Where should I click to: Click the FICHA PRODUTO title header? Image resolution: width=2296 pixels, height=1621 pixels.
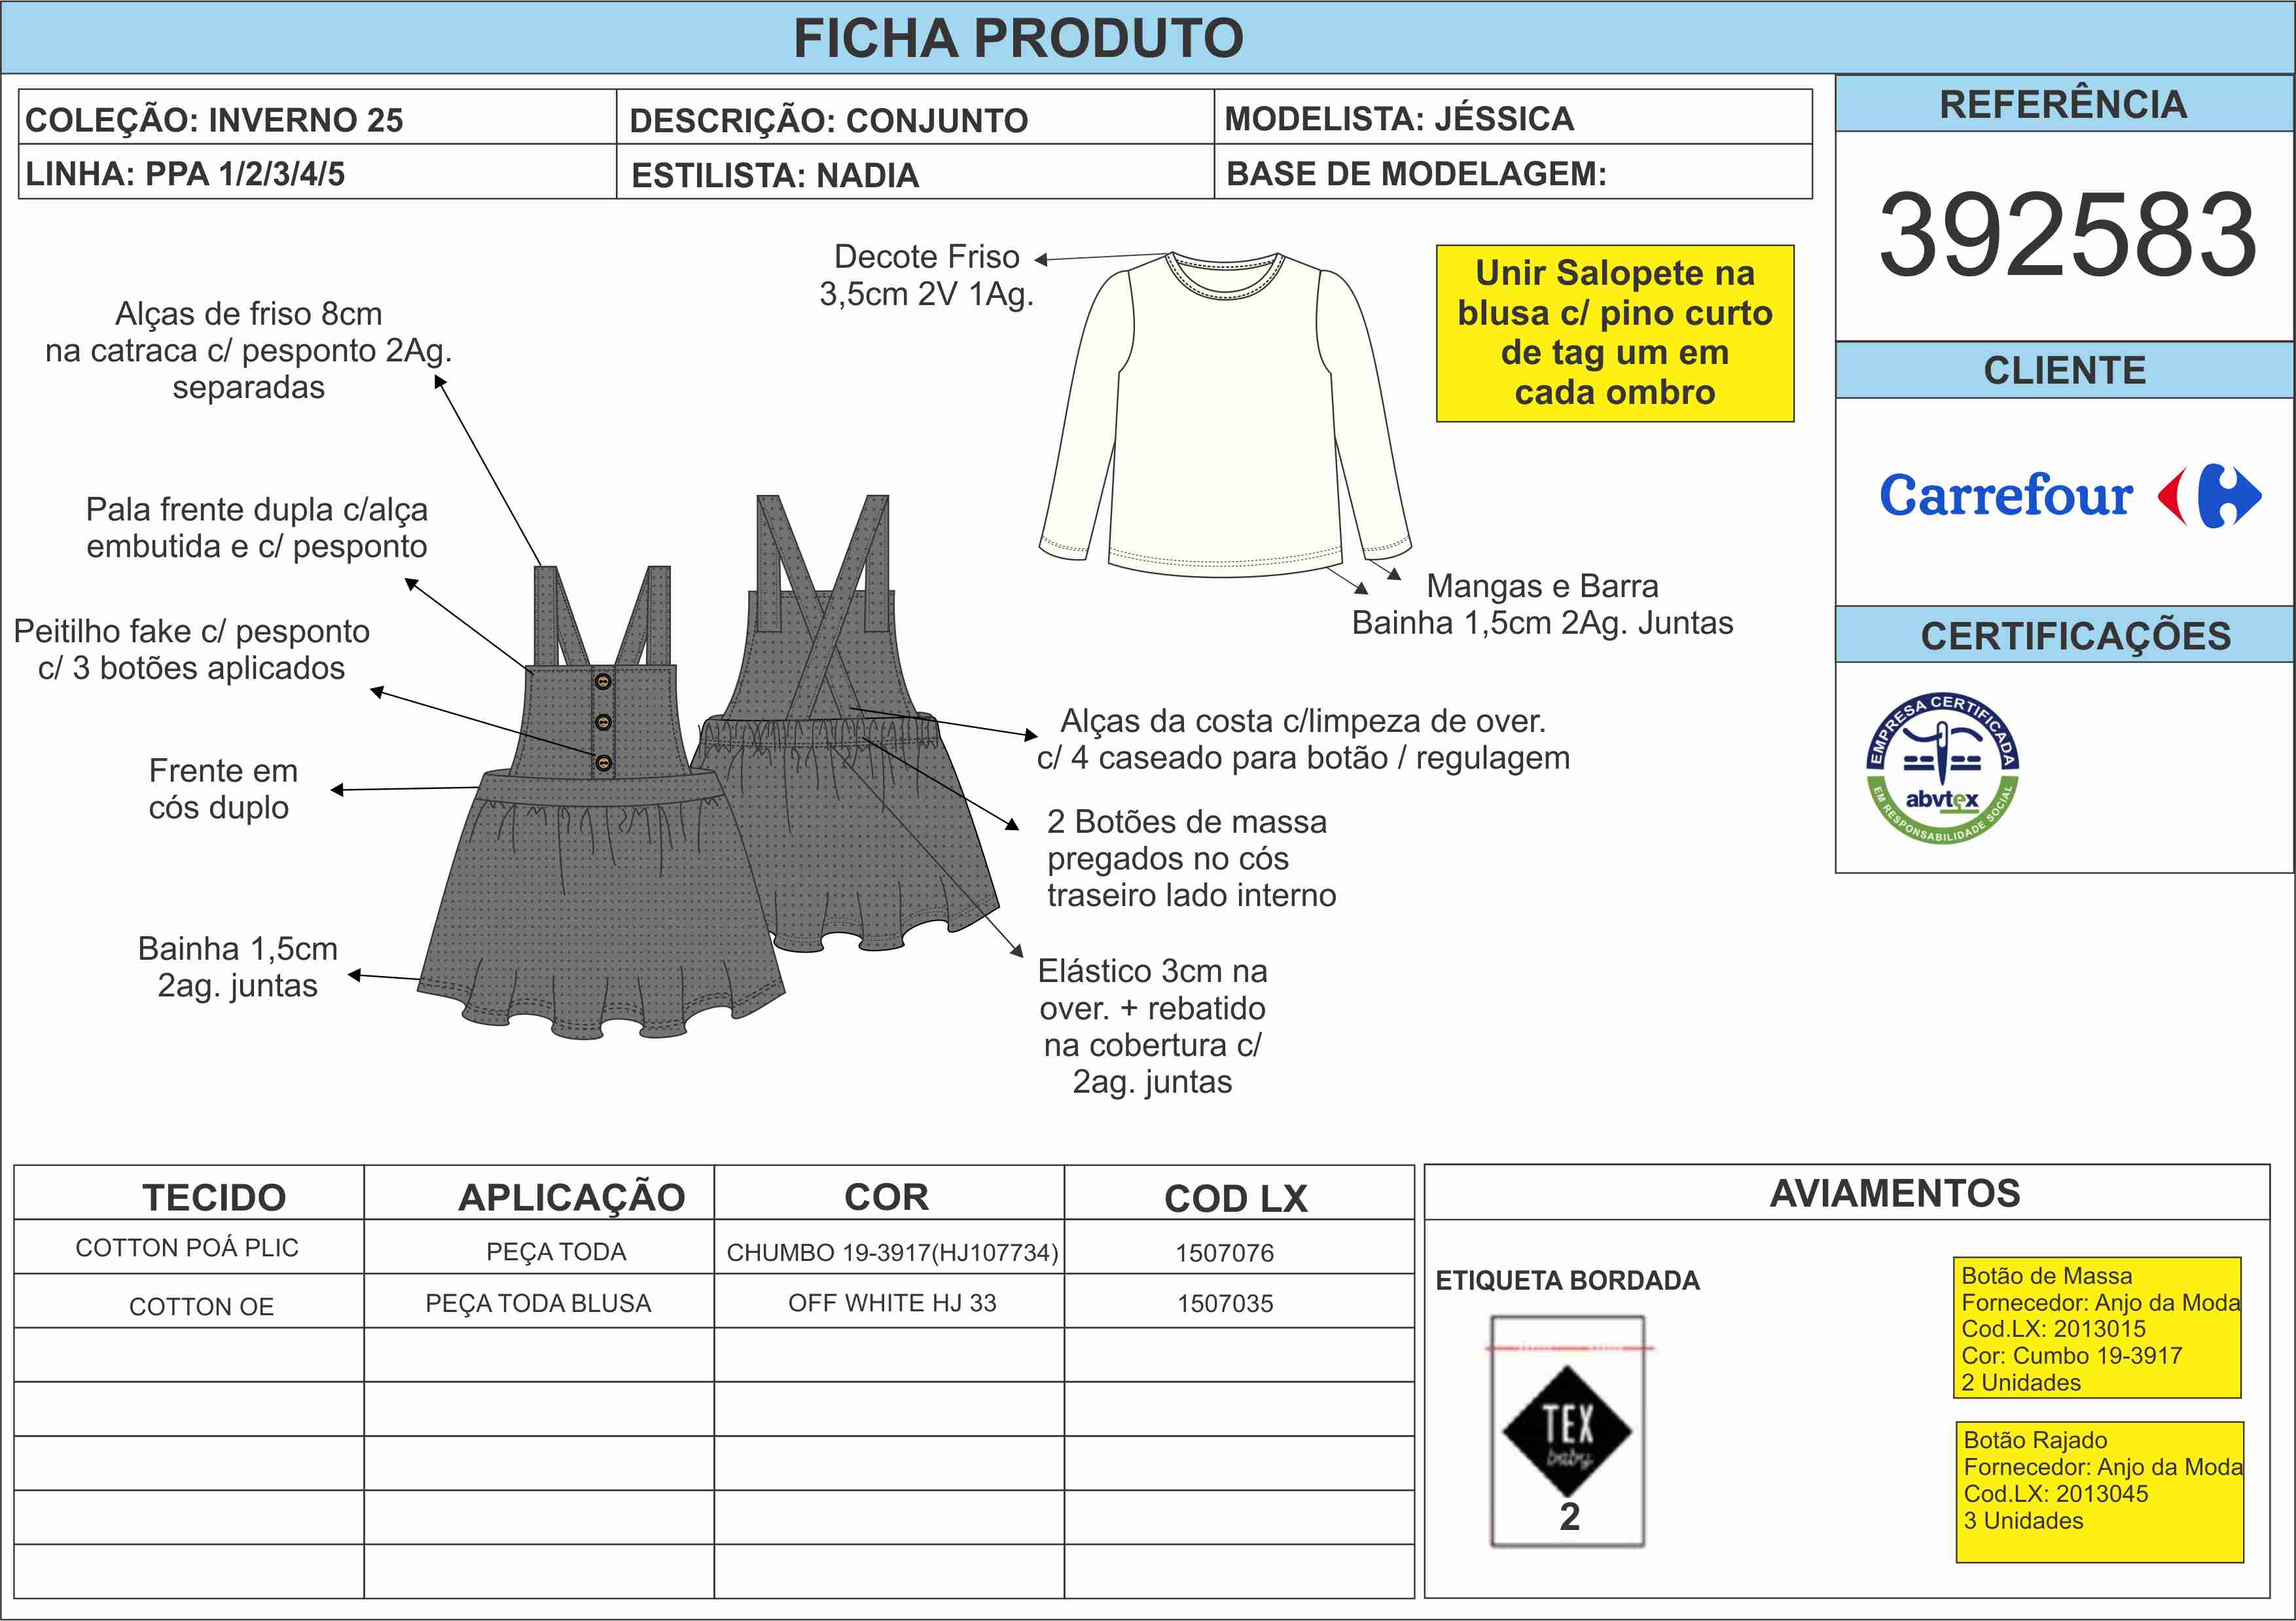click(1018, 38)
